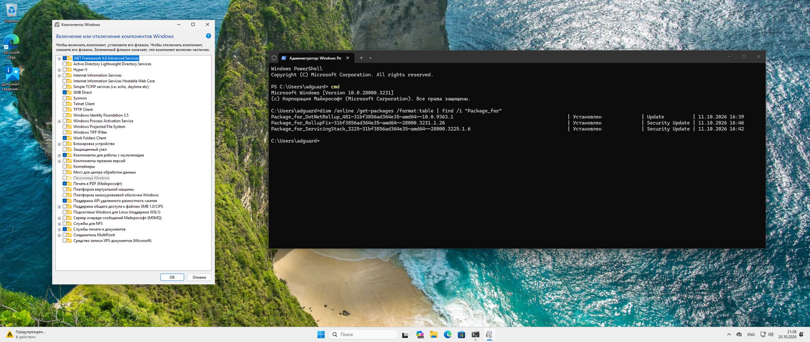Add a new Terminal tab with plus
810x342 pixels.
361,58
